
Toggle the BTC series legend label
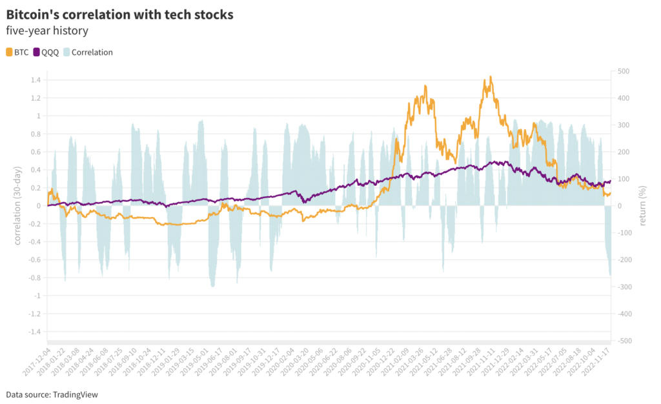[21, 52]
